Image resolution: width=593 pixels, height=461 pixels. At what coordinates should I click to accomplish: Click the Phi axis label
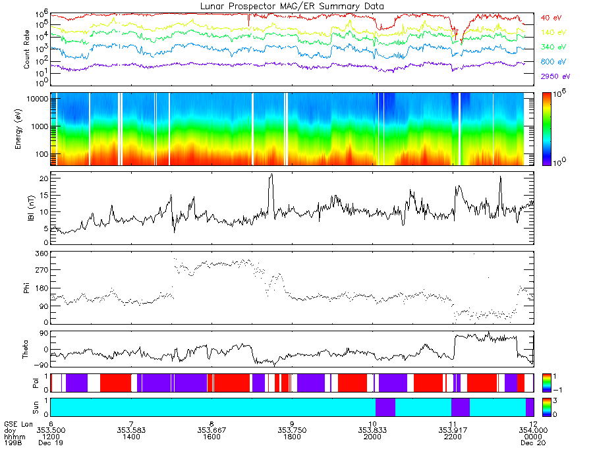(x=26, y=288)
